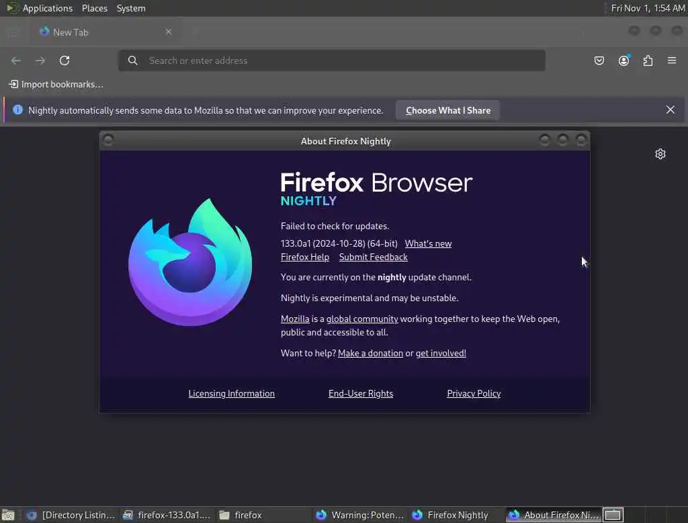
Task: Click the 'Failed to check for updates.' text
Action: pos(335,226)
